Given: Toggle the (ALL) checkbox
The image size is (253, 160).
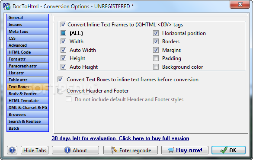Looking at the screenshot, I should pyautogui.click(x=63, y=33).
